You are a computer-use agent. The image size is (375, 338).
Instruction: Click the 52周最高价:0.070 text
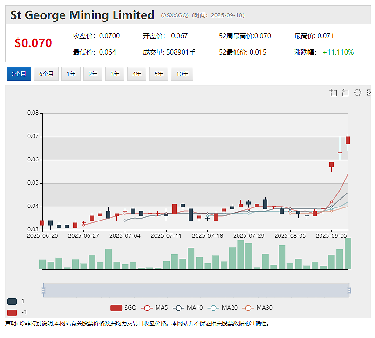tap(245, 36)
